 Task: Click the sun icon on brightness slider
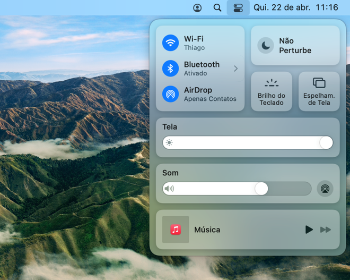pos(169,142)
